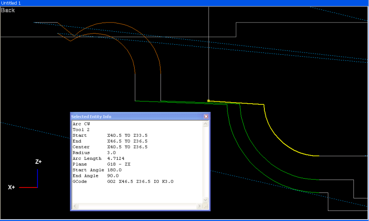The height and width of the screenshot is (221, 369).
Task: Close the Selected Entity Info dialog
Action: point(206,116)
